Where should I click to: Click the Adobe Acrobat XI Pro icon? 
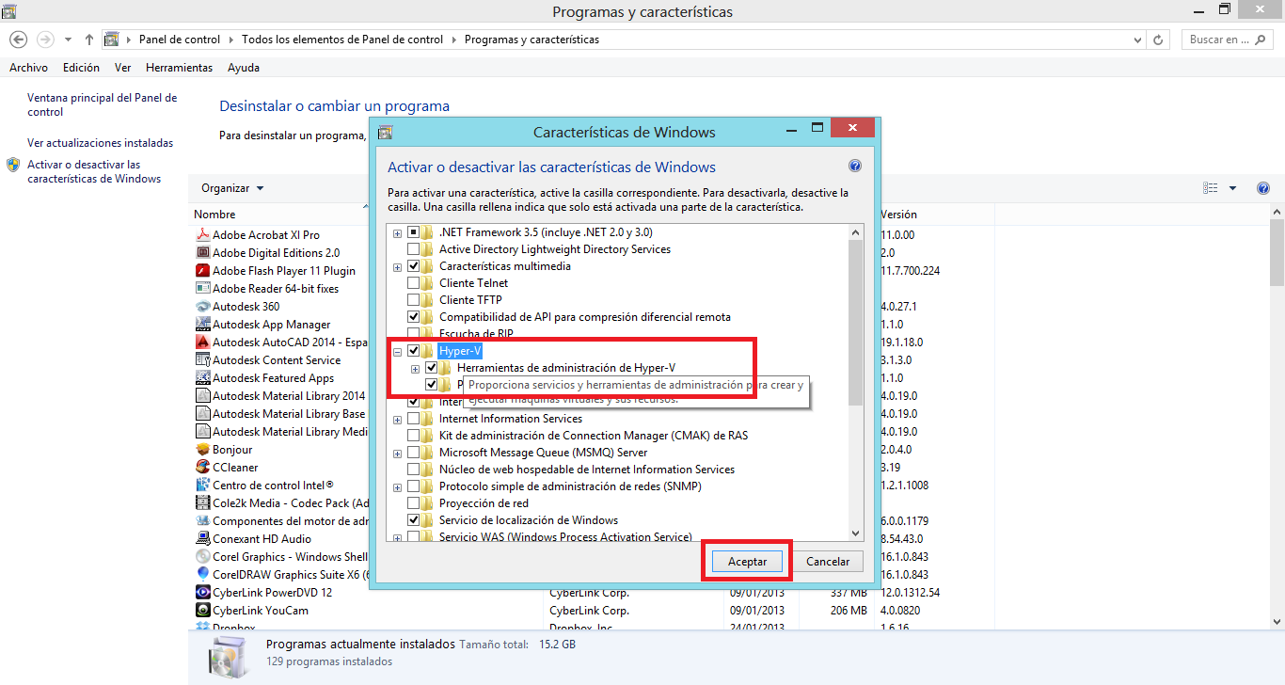click(202, 235)
